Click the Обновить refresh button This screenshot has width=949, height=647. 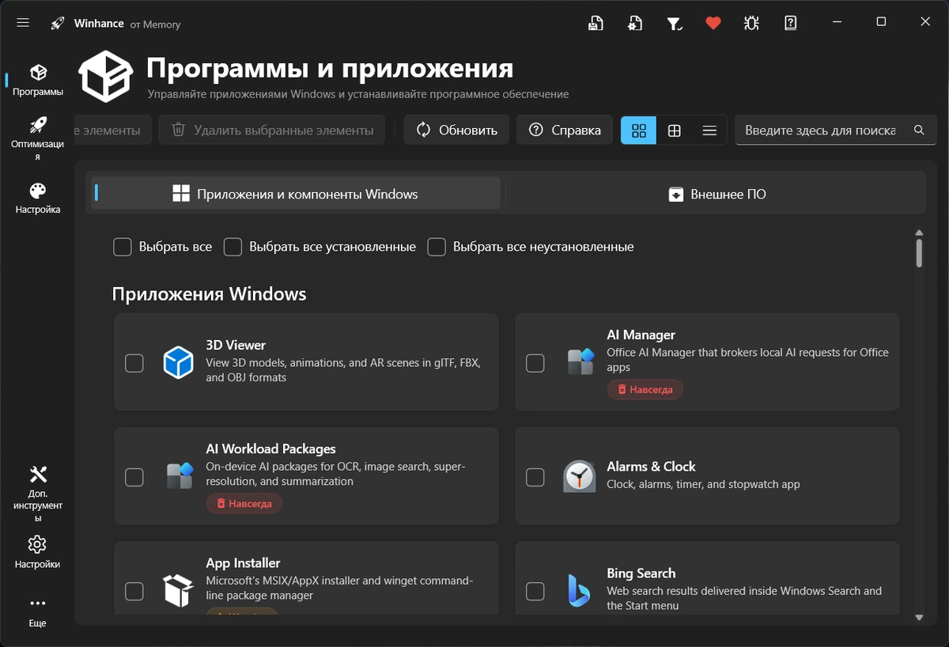[x=456, y=130]
